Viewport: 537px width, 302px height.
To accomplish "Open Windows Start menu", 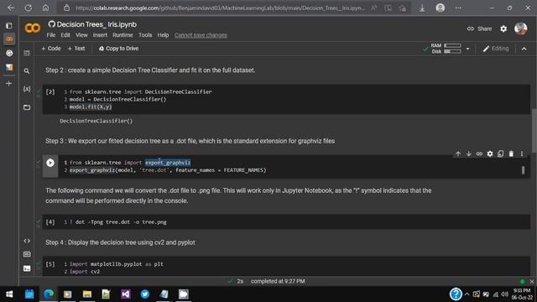I will (9, 294).
